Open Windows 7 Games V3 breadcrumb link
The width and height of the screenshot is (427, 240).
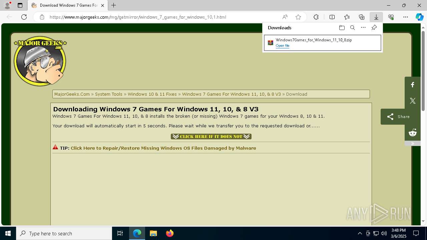(x=232, y=94)
